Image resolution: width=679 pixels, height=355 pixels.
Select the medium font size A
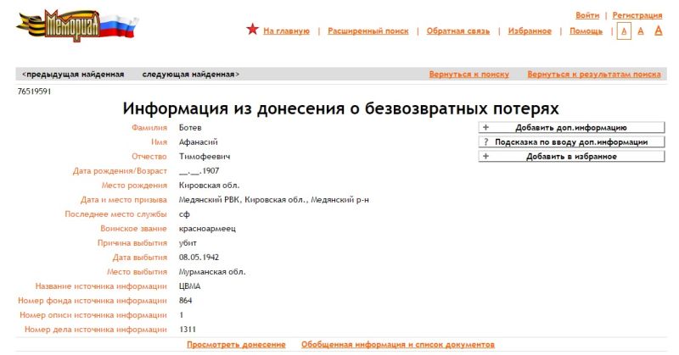coord(641,31)
